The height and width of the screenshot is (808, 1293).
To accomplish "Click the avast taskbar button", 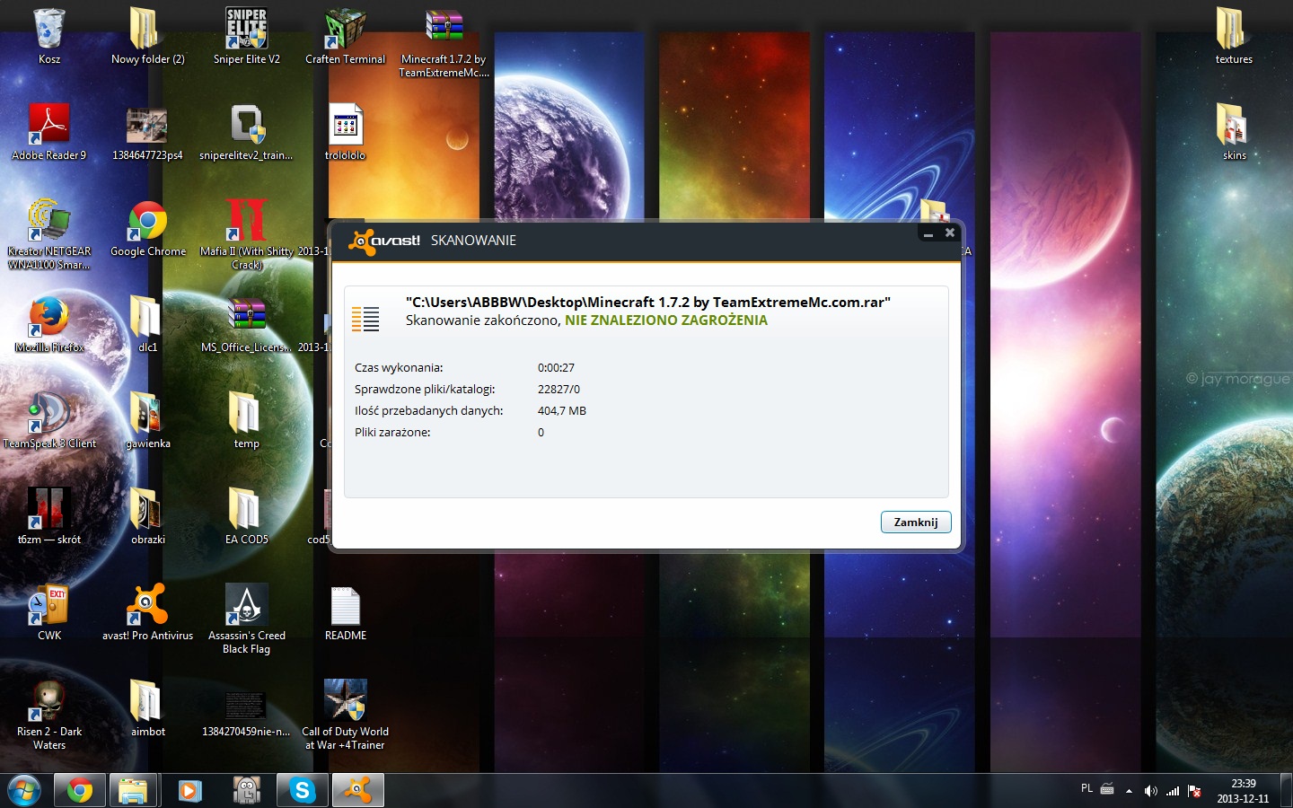I will pyautogui.click(x=357, y=790).
